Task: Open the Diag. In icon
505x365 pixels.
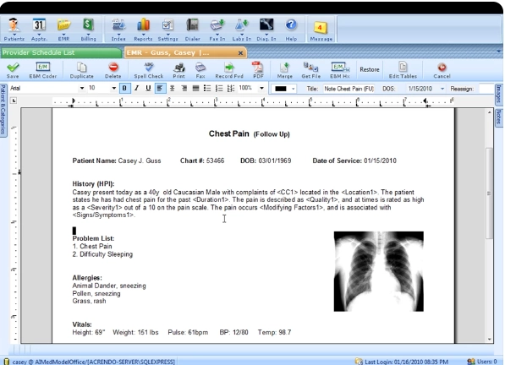Action: point(266,29)
